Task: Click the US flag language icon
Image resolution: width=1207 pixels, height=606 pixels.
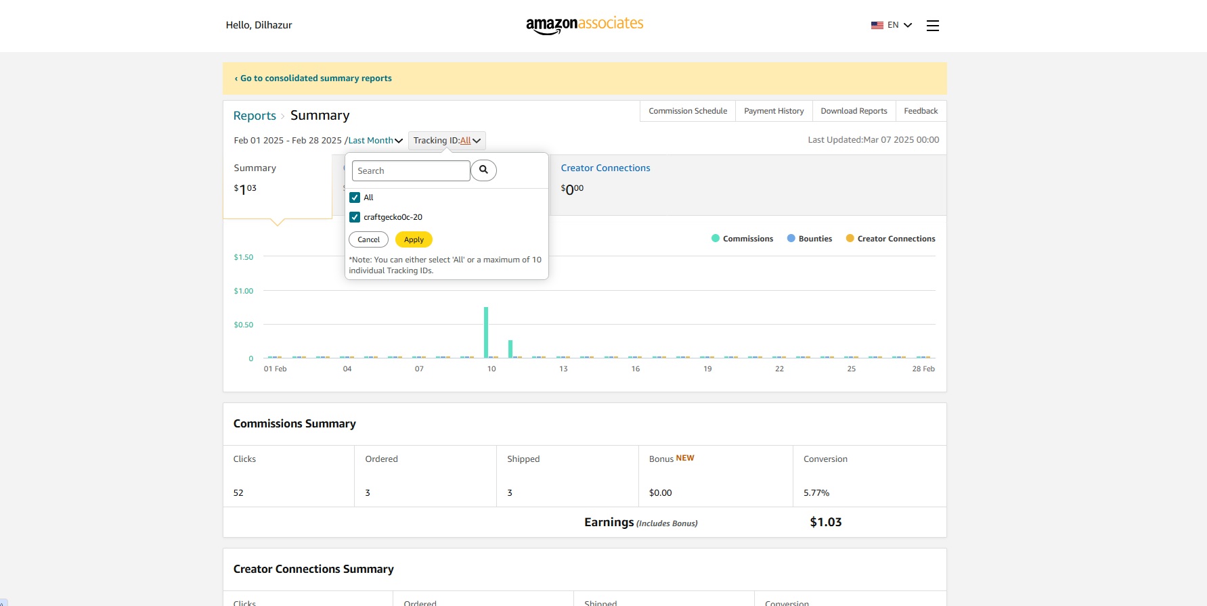Action: pyautogui.click(x=877, y=25)
